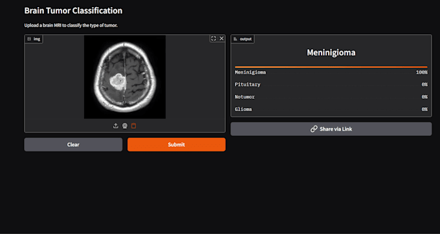
Task: Click Share via Link button
Action: pyautogui.click(x=331, y=129)
